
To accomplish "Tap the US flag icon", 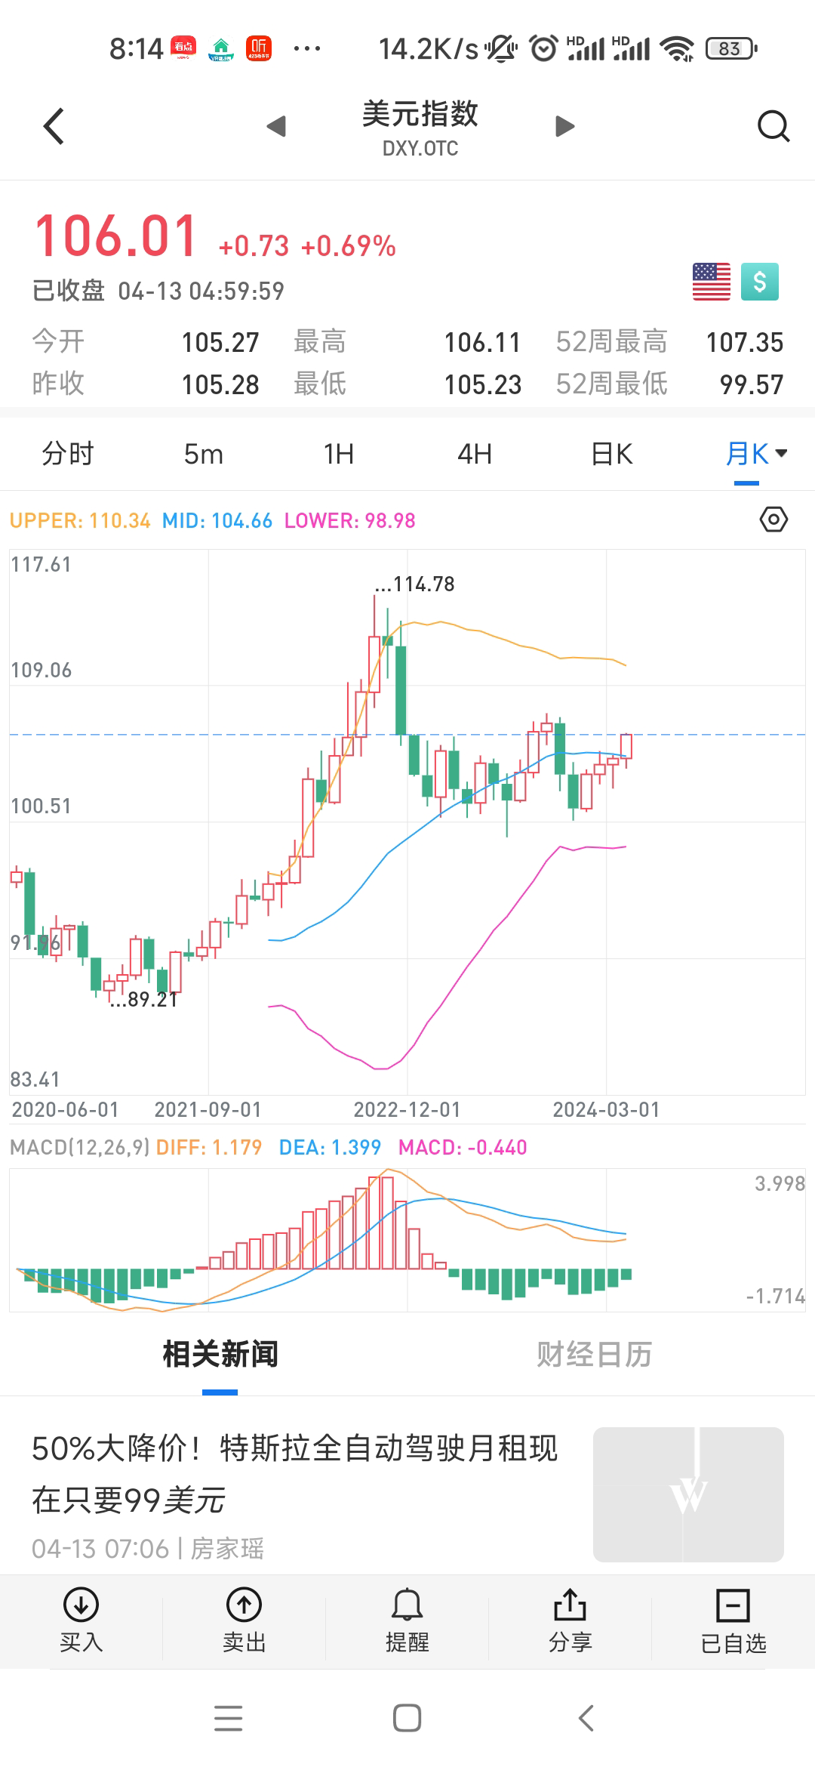I will tap(711, 282).
